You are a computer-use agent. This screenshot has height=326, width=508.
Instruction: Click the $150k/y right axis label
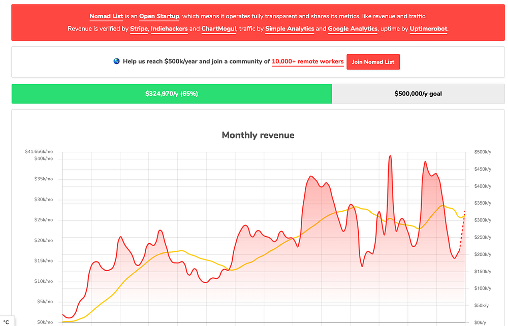click(483, 272)
